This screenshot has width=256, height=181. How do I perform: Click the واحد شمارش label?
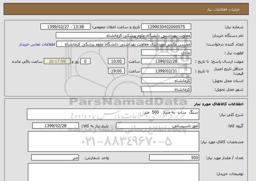pos(97,158)
